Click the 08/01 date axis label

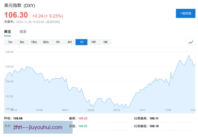(65, 110)
